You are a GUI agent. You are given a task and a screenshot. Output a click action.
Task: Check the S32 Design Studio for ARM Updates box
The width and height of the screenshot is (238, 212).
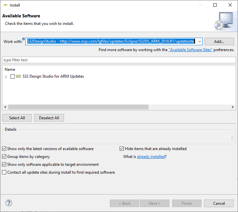pyautogui.click(x=12, y=76)
